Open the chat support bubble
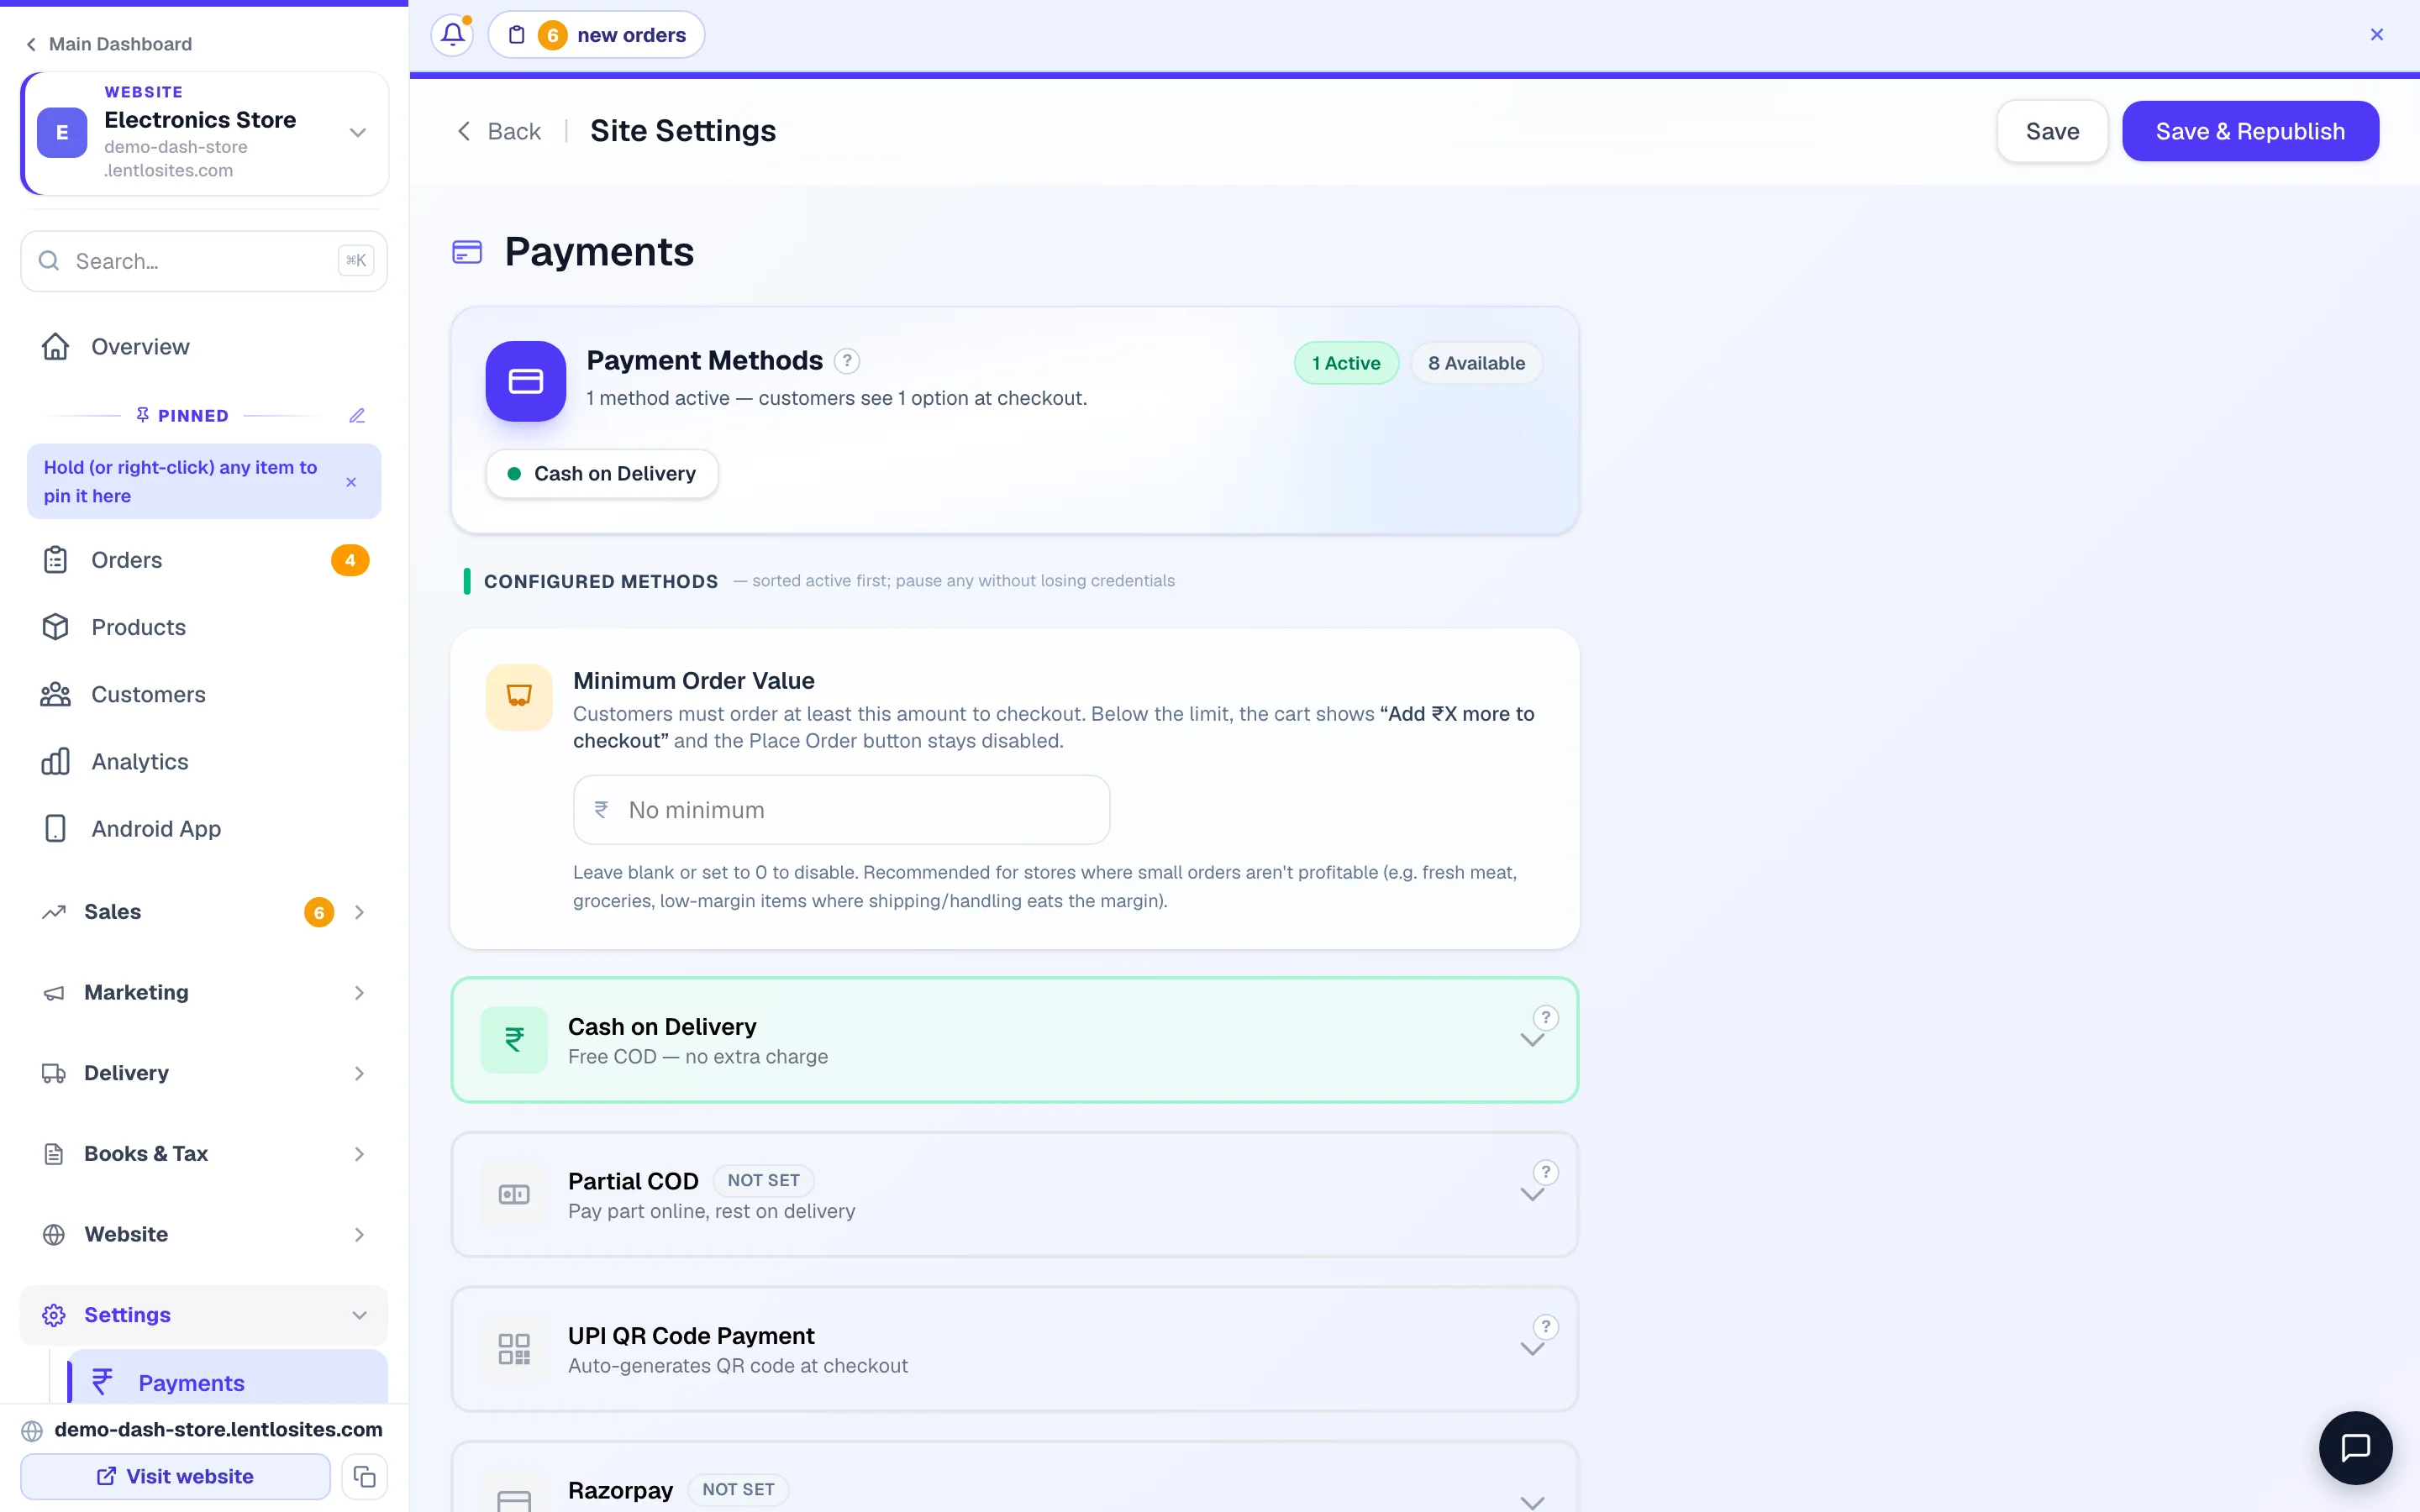Viewport: 2420px width, 1512px height. (x=2356, y=1447)
